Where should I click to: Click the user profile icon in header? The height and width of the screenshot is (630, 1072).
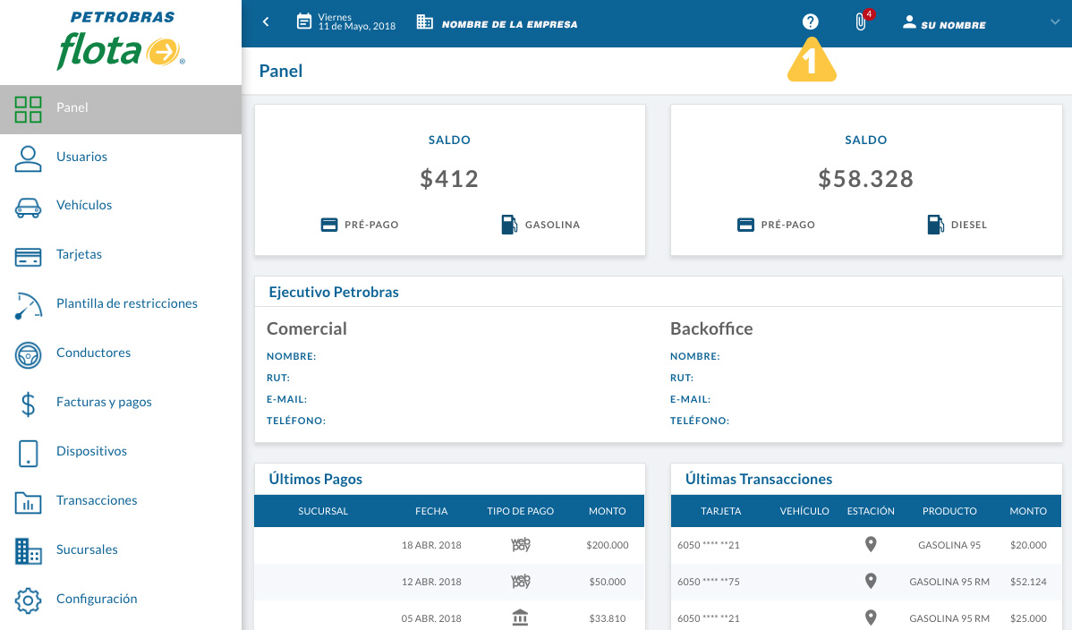(909, 21)
